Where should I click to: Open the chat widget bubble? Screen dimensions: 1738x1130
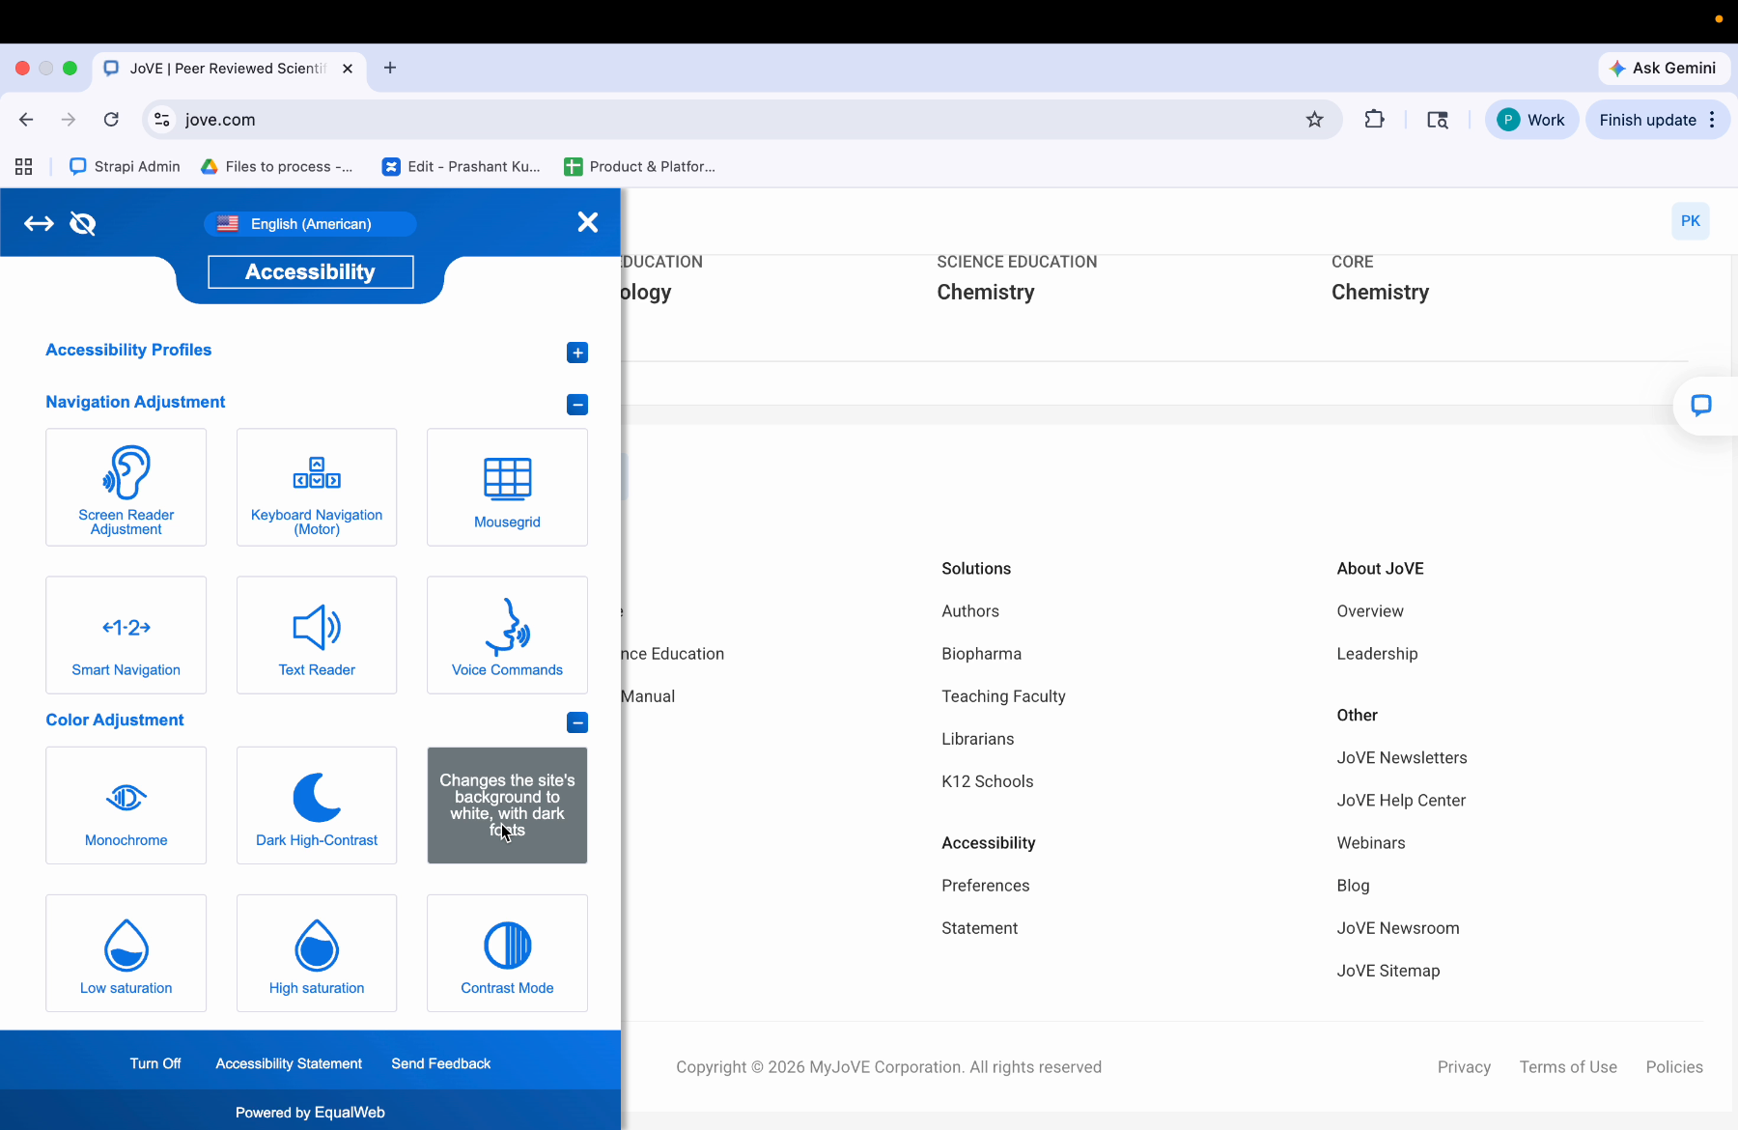point(1701,406)
